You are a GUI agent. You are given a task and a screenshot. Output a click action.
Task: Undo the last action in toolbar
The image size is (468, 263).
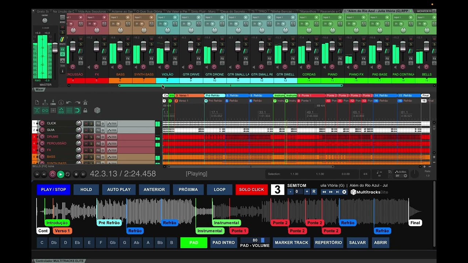pyautogui.click(x=69, y=103)
